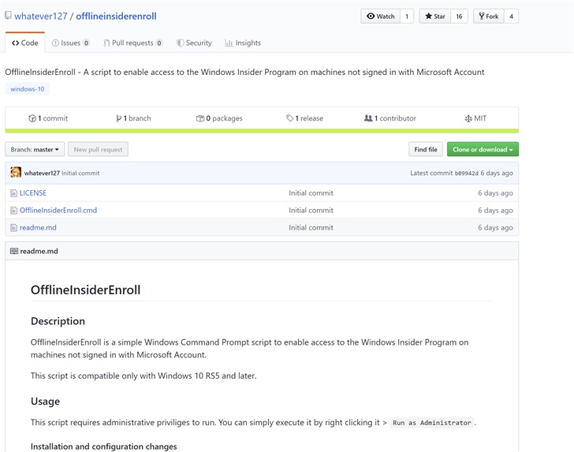Click the license scale icon
The width and height of the screenshot is (574, 452).
tap(468, 118)
